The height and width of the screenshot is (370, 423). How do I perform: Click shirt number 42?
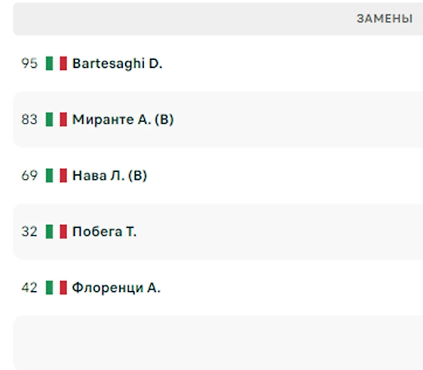29,288
